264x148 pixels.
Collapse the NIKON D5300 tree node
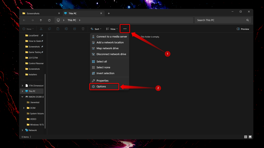(22, 97)
